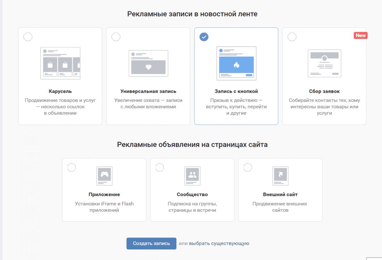Click the Внешний сайт card
Viewport: 382px width, 260px height.
(x=280, y=189)
